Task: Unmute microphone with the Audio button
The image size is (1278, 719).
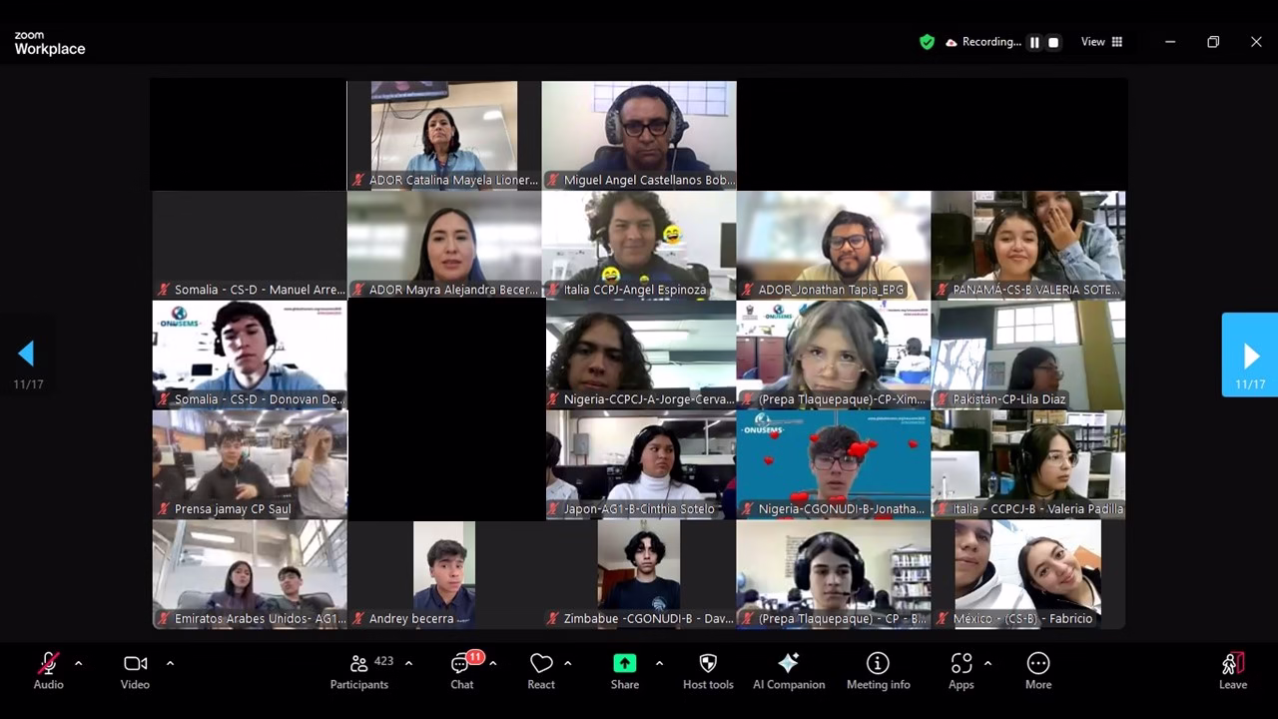Action: 48,670
